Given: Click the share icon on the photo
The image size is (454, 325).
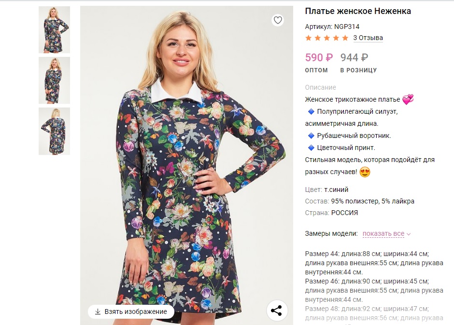Looking at the screenshot, I should tap(276, 311).
